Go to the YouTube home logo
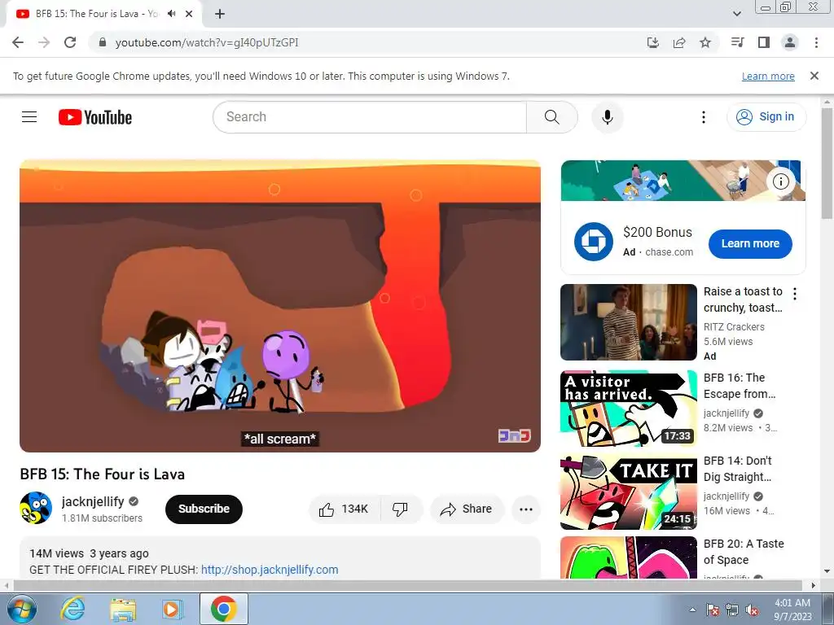834x625 pixels. tap(95, 117)
